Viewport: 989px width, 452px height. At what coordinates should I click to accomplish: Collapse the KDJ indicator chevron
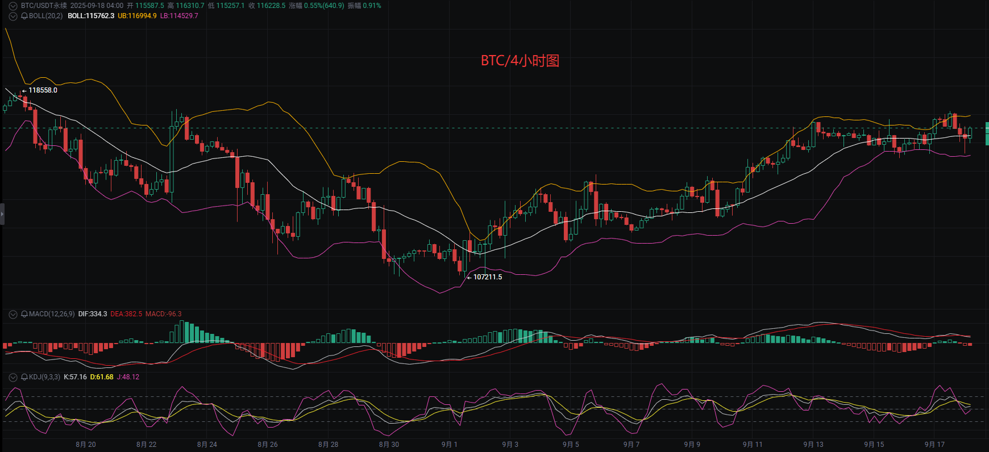point(13,377)
